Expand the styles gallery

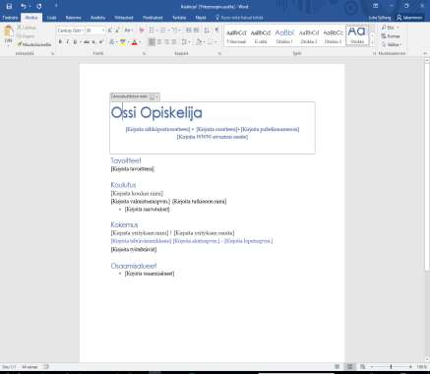click(372, 43)
